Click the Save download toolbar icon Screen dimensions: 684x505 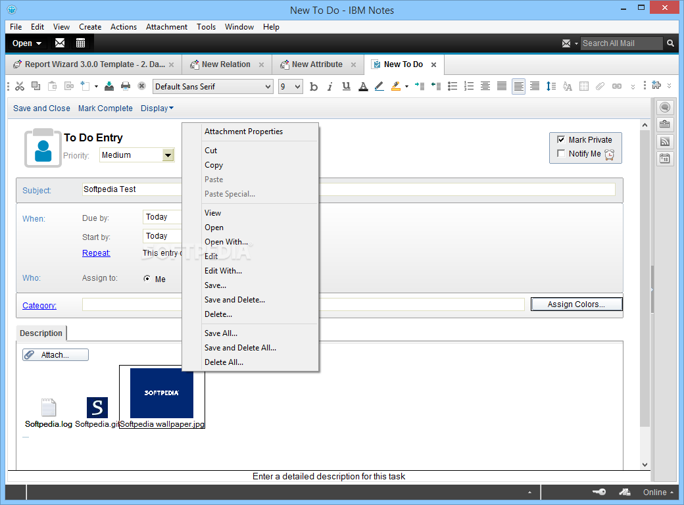tap(109, 86)
